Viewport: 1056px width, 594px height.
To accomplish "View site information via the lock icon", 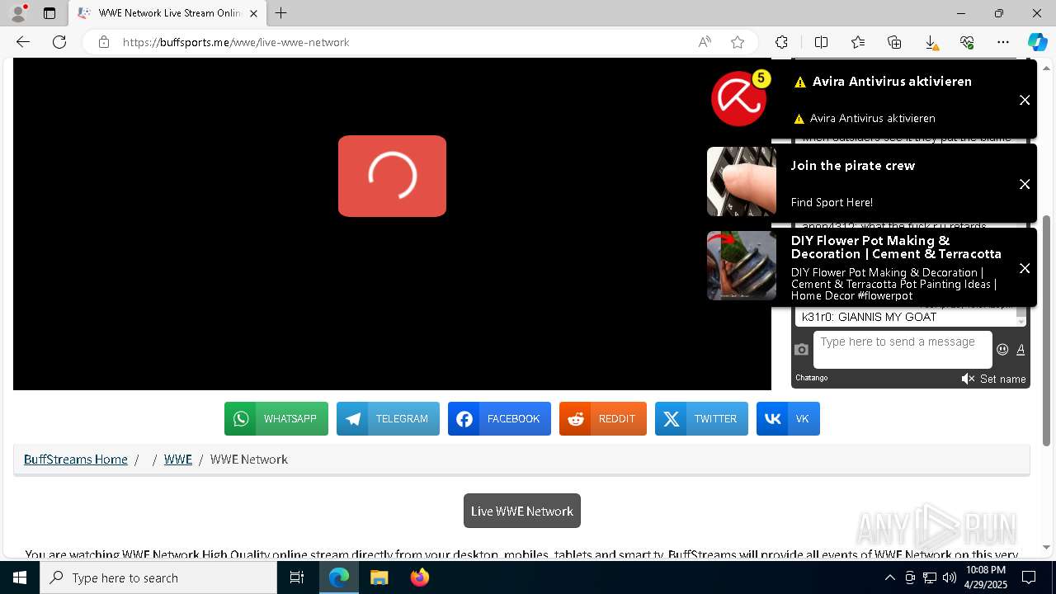I will 104,42.
